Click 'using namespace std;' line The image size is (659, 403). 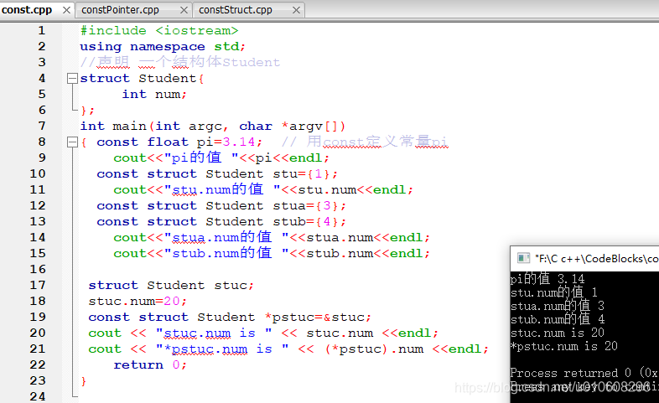163,47
